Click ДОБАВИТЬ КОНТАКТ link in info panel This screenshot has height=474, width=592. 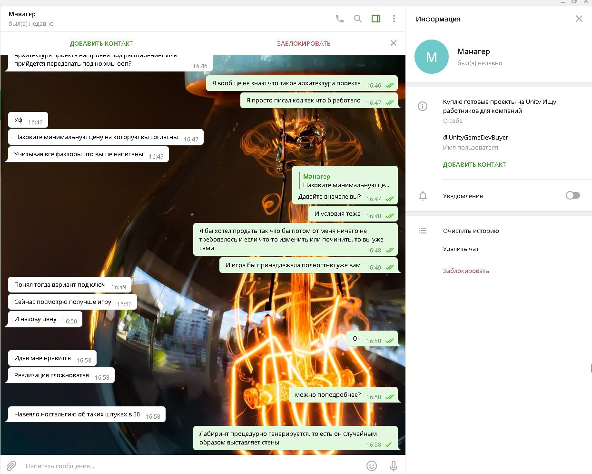coord(474,164)
